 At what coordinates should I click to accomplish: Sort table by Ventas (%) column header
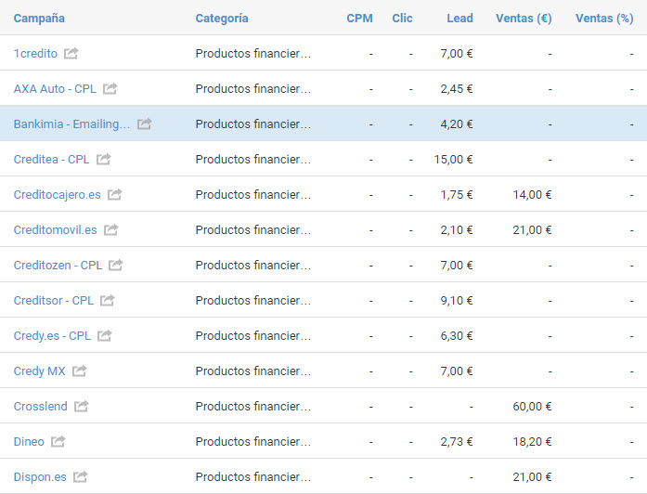604,19
